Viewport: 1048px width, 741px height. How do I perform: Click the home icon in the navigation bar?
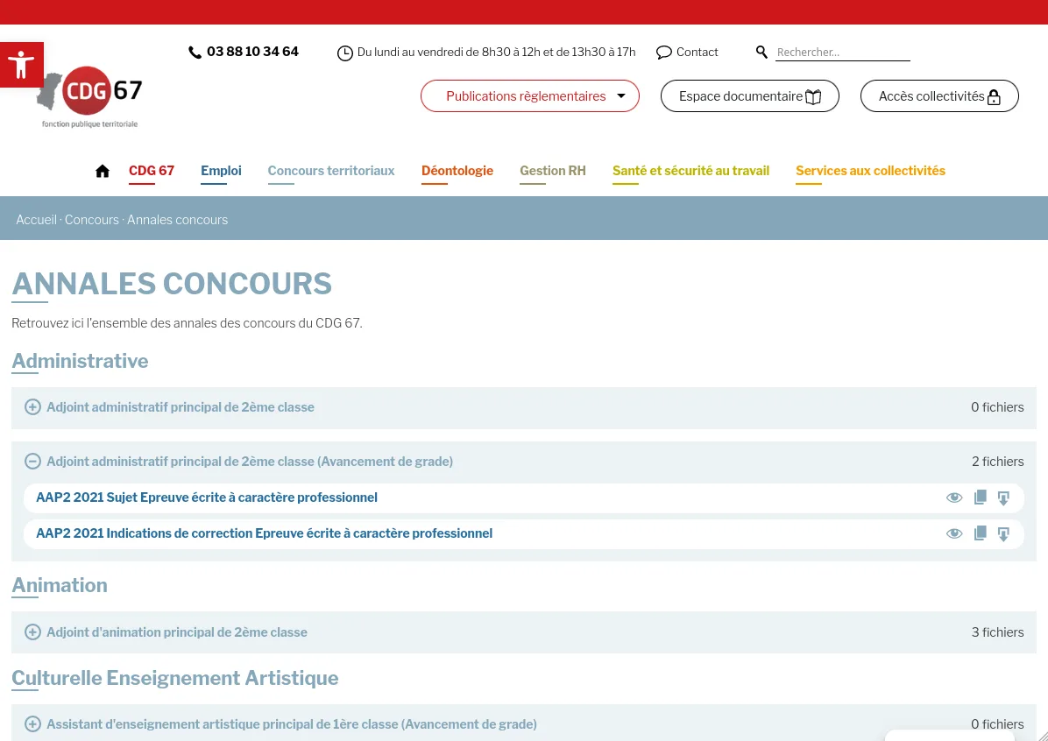[103, 171]
